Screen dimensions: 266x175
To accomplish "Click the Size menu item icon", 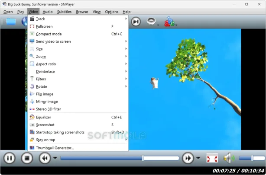I will tap(32, 49).
